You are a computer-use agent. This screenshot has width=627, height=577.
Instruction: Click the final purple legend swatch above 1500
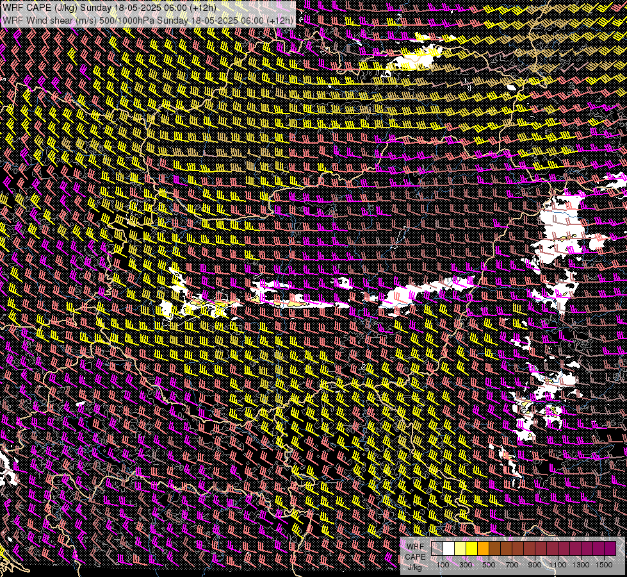610,549
